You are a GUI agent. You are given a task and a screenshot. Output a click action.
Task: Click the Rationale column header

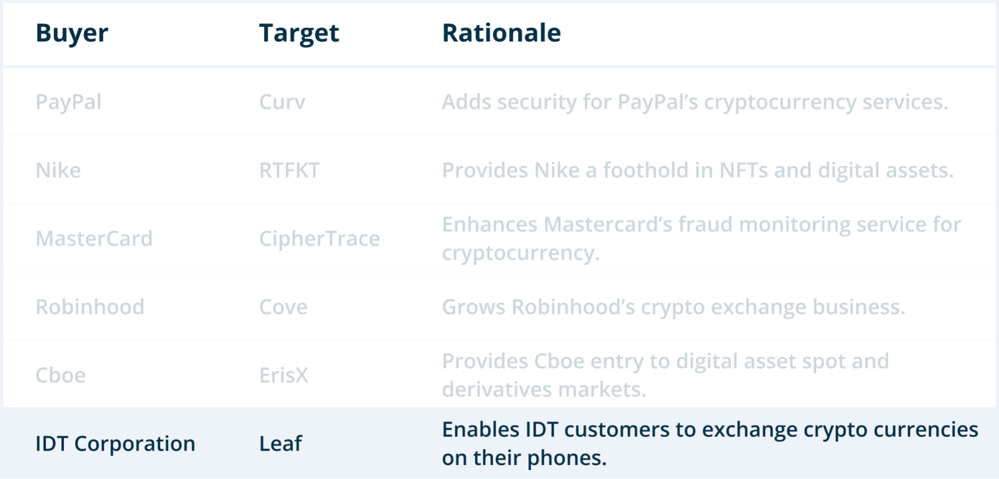coord(501,33)
